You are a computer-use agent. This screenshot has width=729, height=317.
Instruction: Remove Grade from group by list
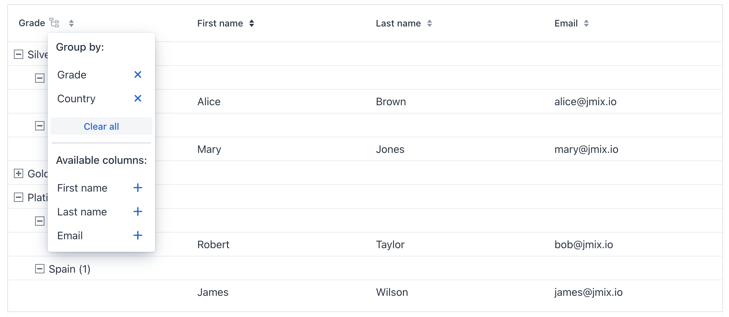[x=138, y=75]
